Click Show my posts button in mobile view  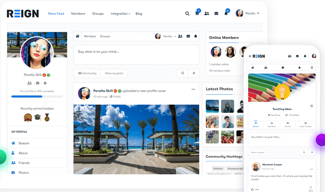click(258, 153)
